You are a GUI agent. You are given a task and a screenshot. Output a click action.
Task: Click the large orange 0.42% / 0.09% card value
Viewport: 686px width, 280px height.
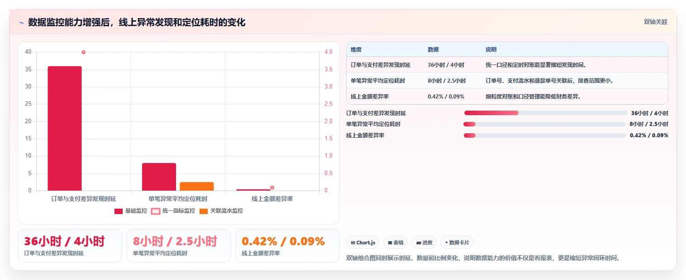283,241
